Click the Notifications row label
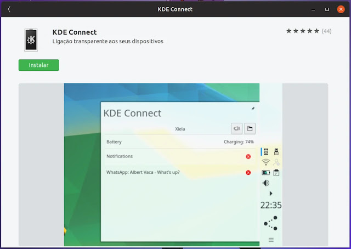The width and height of the screenshot is (351, 249). (x=120, y=156)
